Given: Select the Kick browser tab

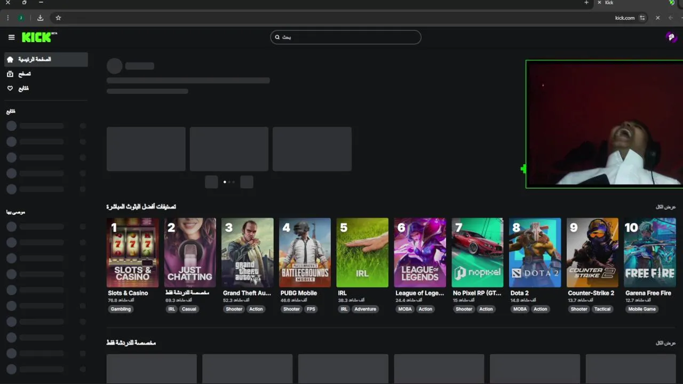Looking at the screenshot, I should [x=635, y=3].
